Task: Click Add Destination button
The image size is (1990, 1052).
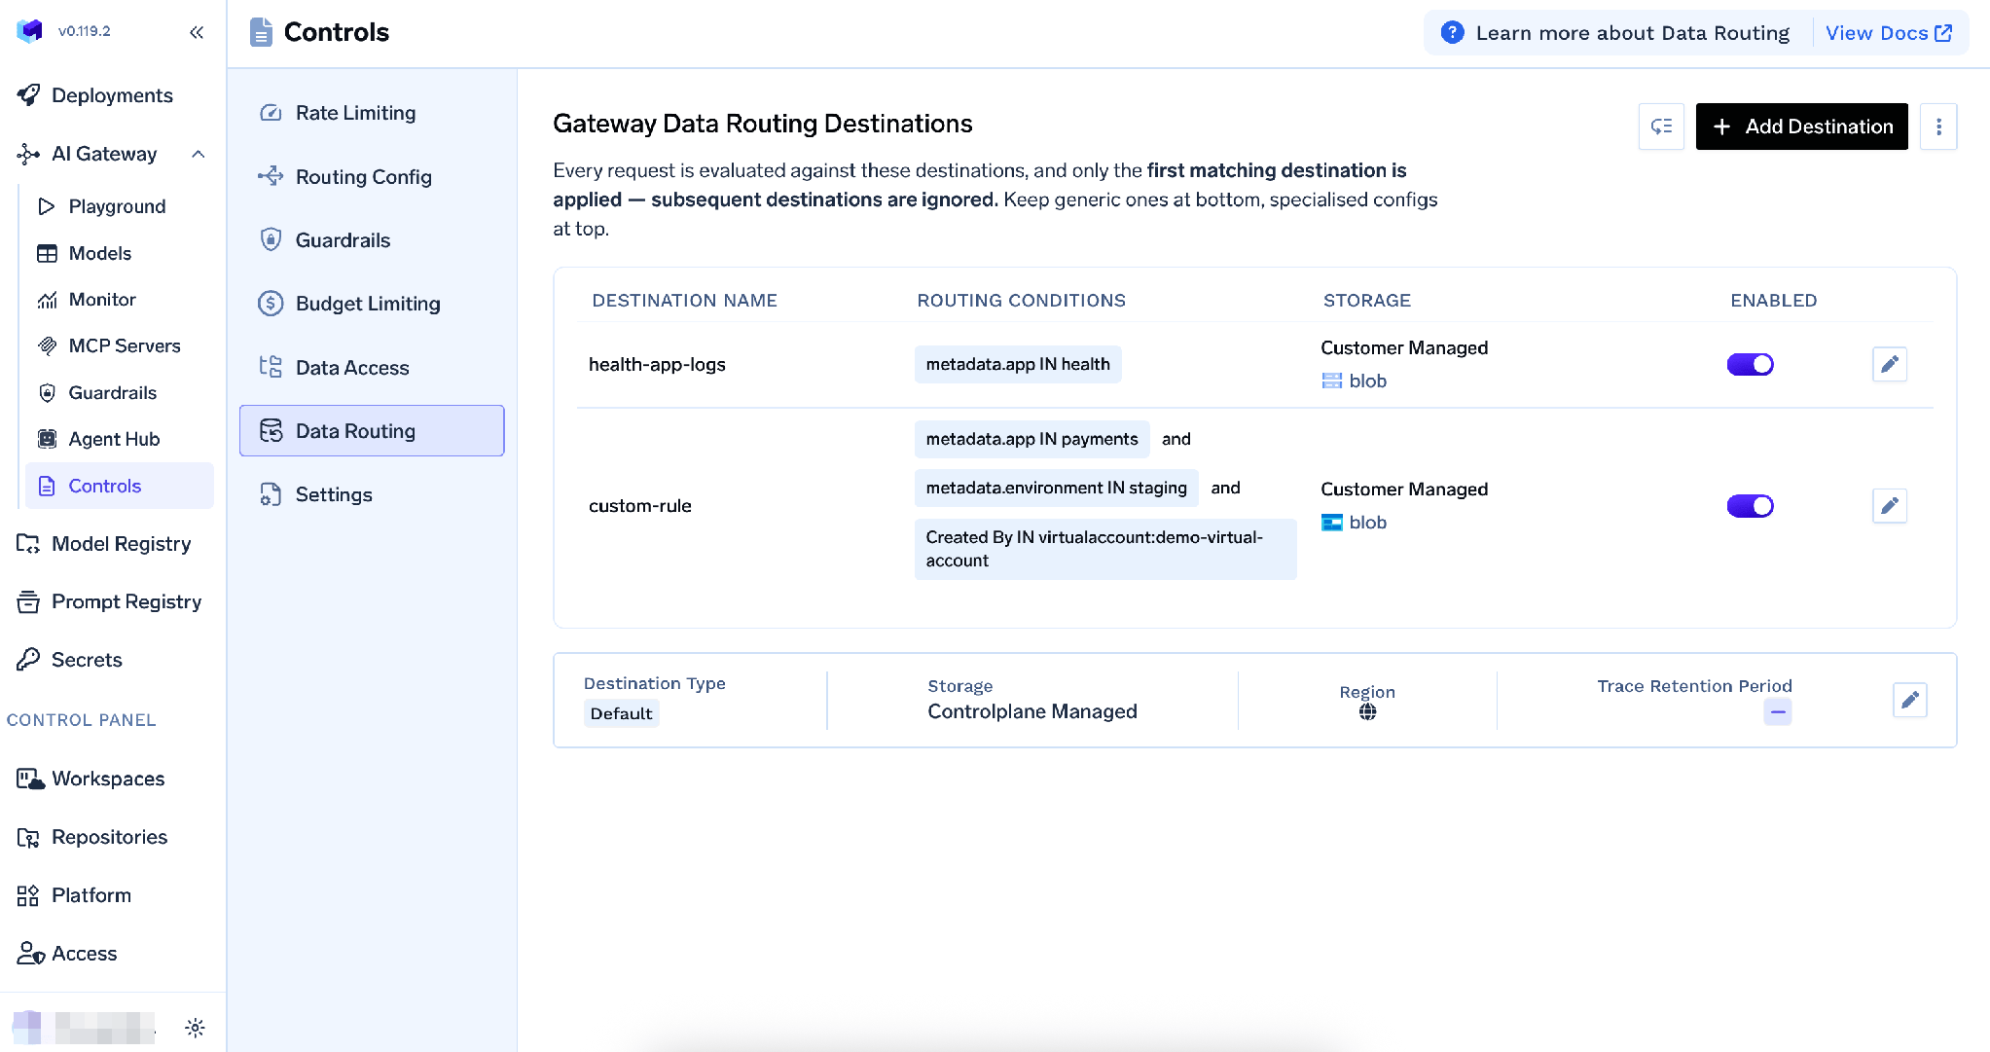Action: tap(1801, 127)
